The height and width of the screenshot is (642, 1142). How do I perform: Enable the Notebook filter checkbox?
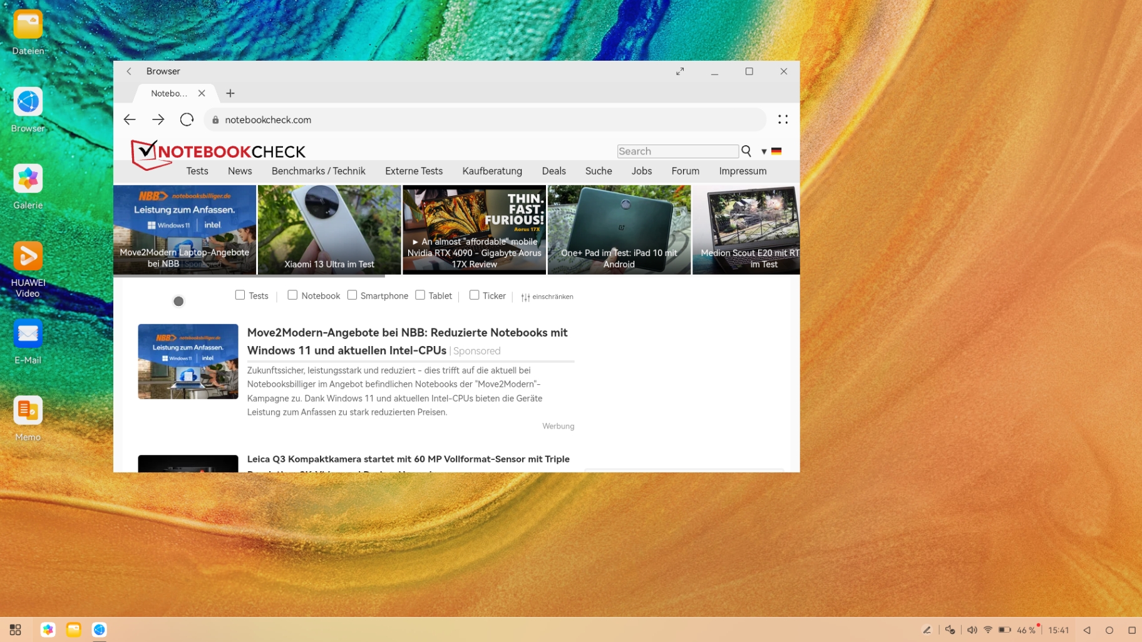click(x=292, y=295)
